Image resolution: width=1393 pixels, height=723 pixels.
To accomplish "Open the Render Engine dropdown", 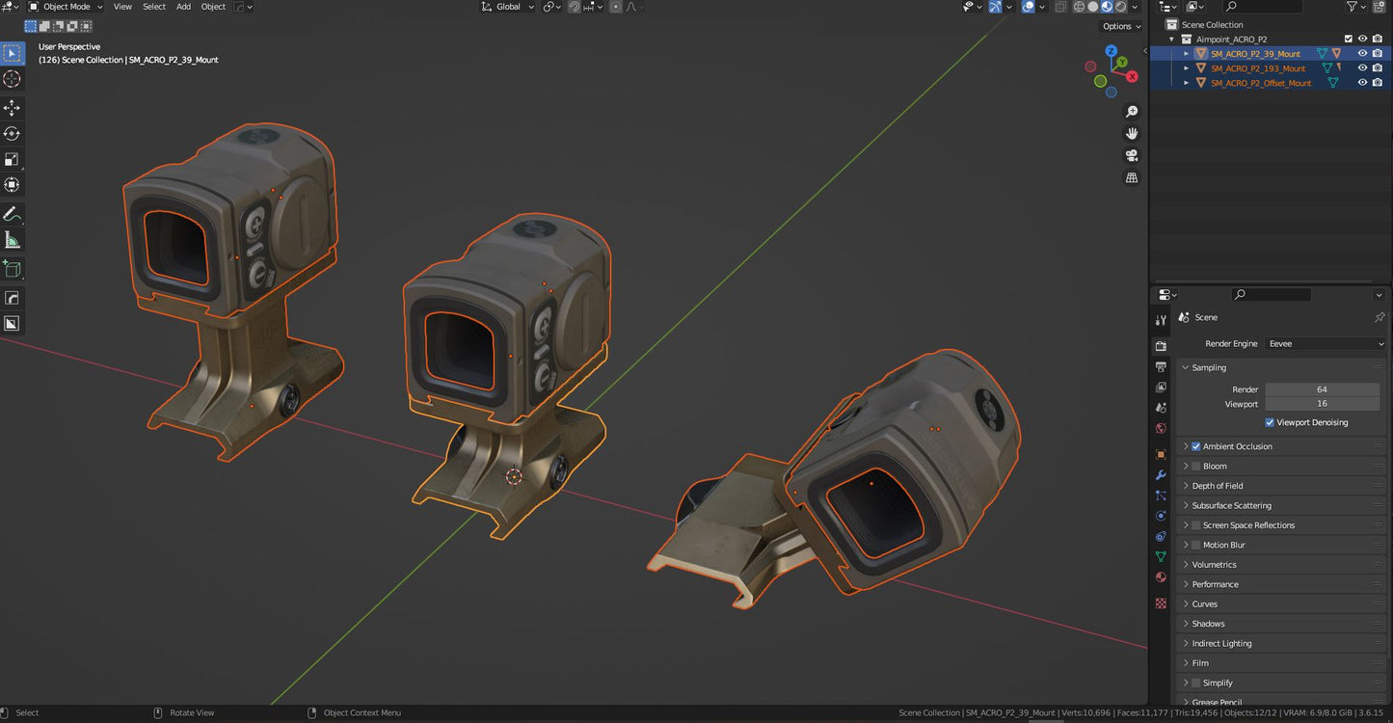I will click(x=1325, y=343).
